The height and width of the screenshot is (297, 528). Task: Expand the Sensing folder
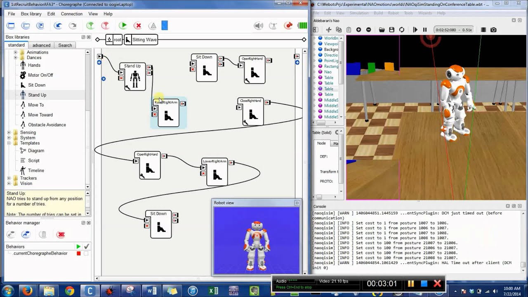[9, 132]
